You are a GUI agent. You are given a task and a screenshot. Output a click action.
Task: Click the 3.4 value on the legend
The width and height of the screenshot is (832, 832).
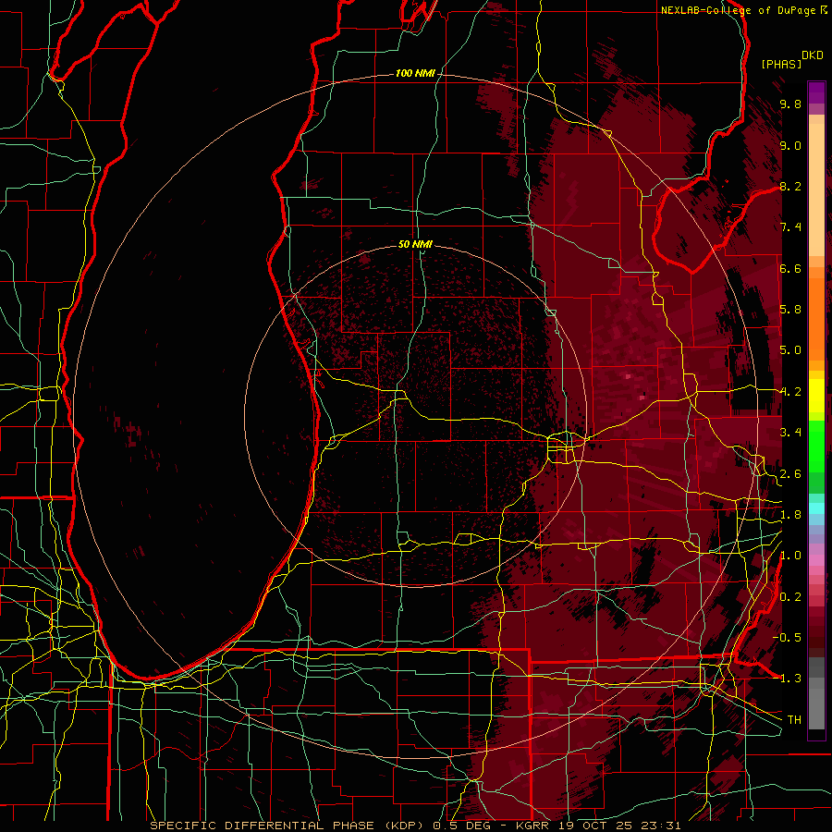[790, 433]
